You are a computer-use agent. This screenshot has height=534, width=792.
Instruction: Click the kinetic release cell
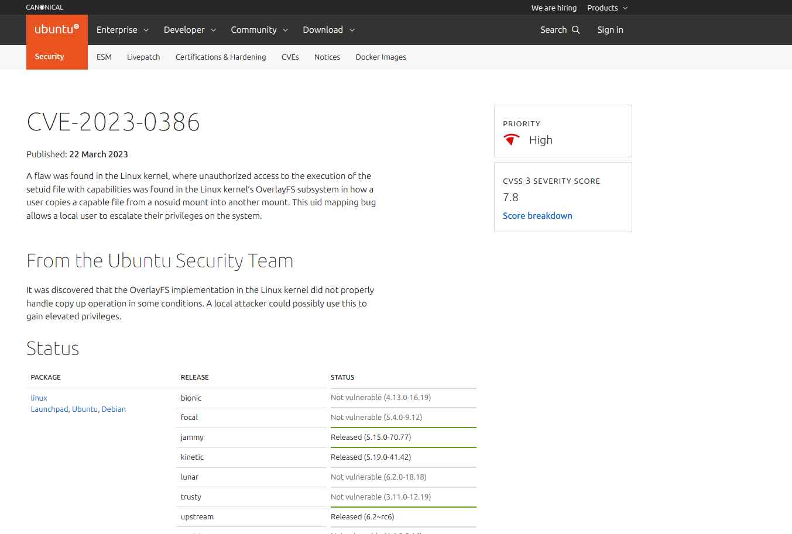tap(251, 457)
